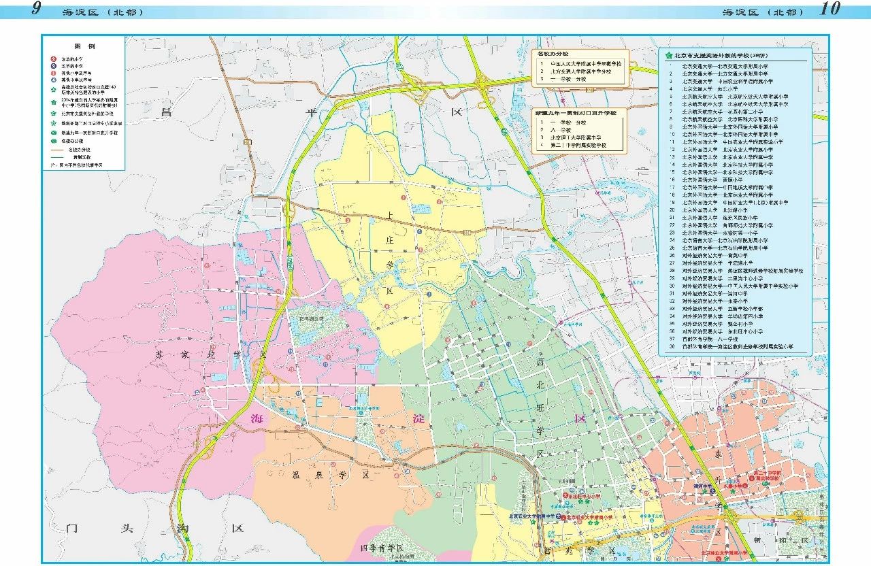The width and height of the screenshot is (871, 566).
Task: Open the 名校办分校 list box header
Action: click(552, 53)
